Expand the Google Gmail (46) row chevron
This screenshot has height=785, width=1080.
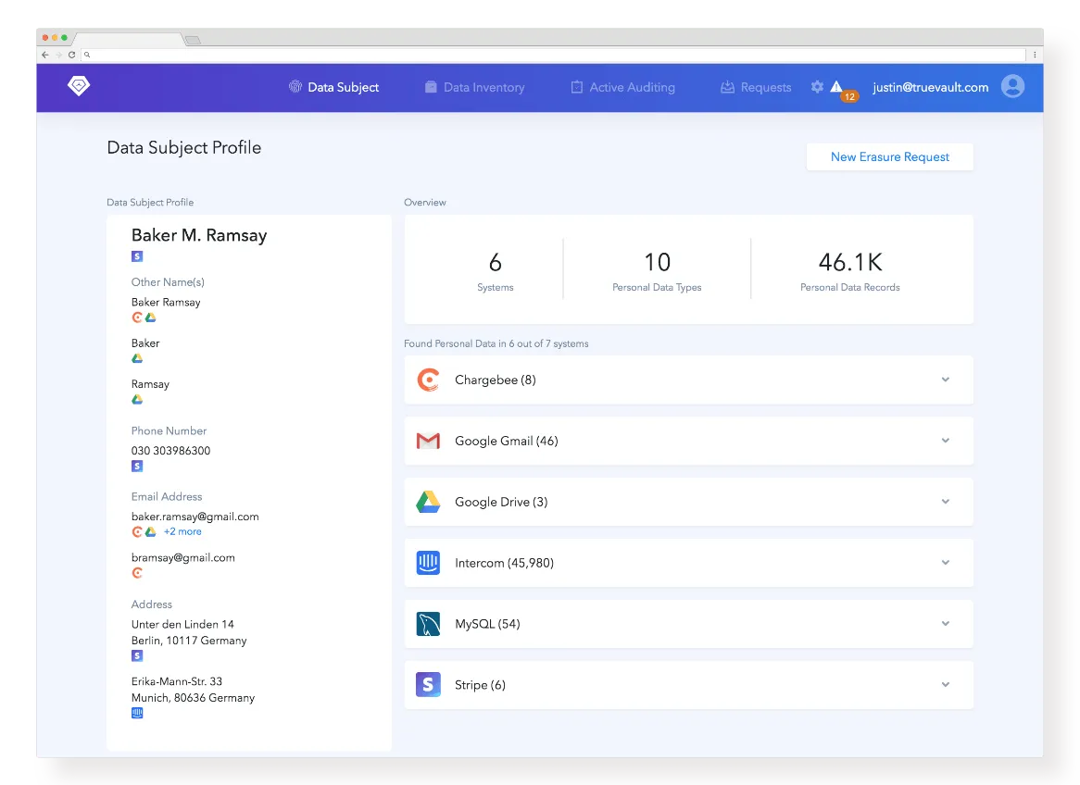point(945,441)
